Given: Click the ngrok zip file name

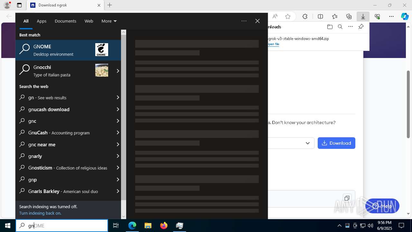Looking at the screenshot, I should [x=298, y=38].
